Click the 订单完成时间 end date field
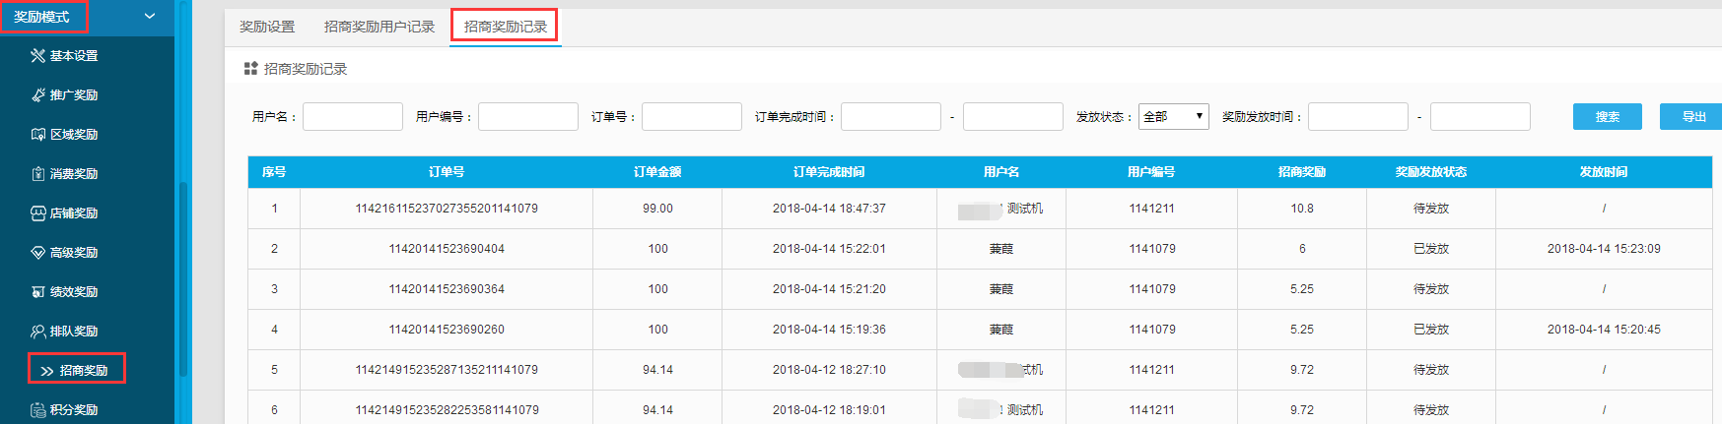Screen dimensions: 1722x424 point(1013,116)
